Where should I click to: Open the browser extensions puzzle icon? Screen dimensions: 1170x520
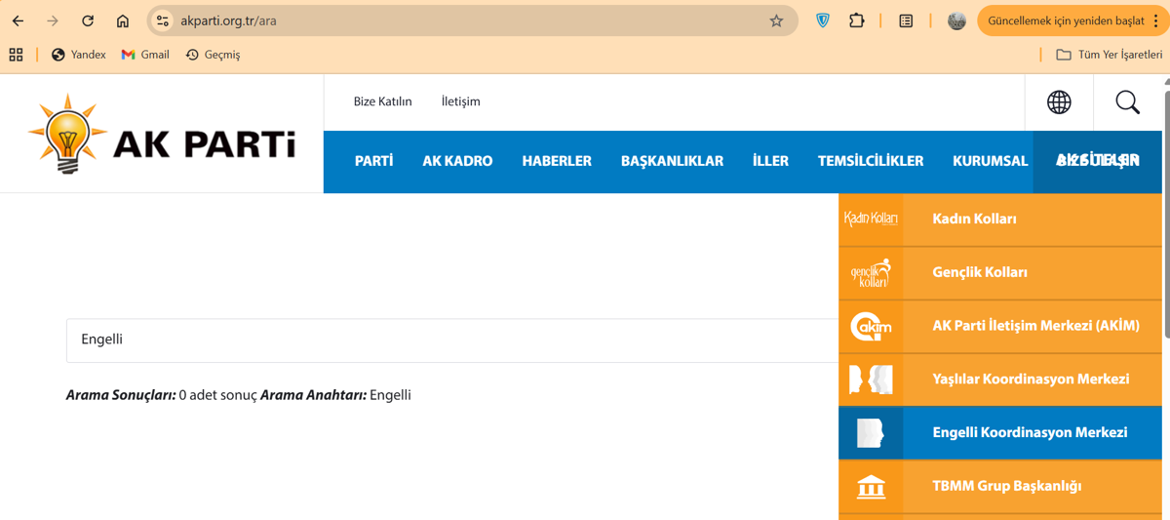[x=856, y=20]
